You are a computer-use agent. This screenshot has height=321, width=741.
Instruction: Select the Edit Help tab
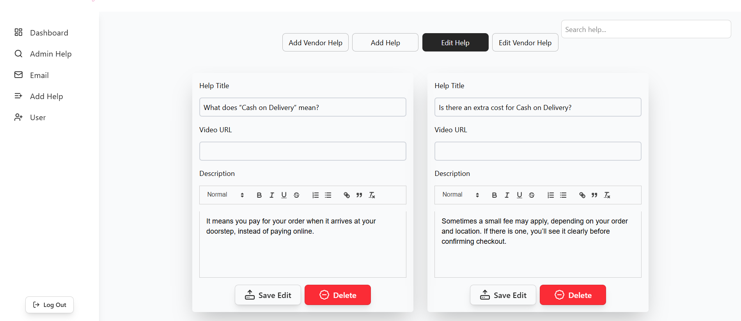[455, 43]
